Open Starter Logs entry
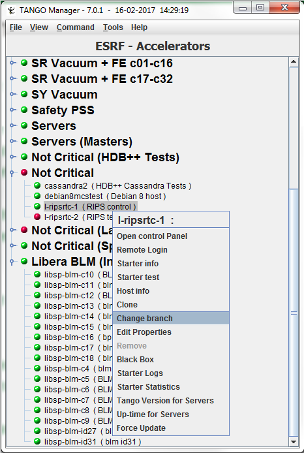This screenshot has height=453, width=304. coord(171,373)
